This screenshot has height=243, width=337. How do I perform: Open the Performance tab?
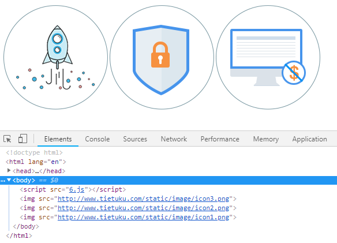pyautogui.click(x=220, y=139)
